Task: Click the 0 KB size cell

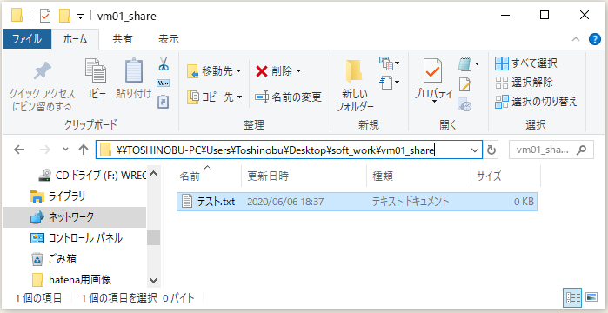Action: point(524,202)
